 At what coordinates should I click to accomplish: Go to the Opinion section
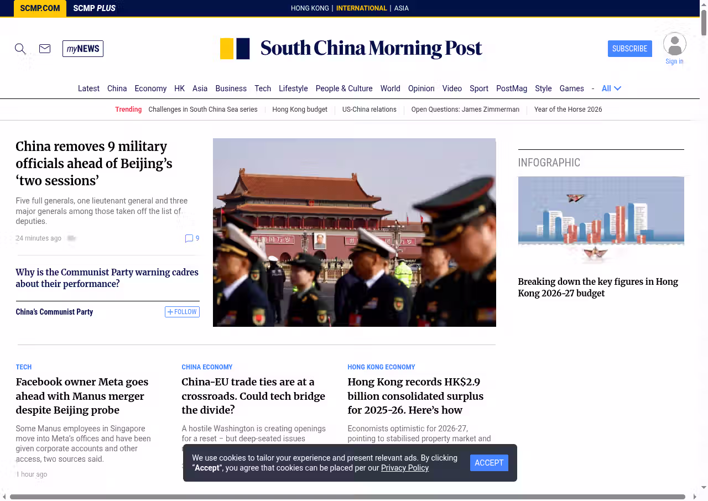point(421,88)
